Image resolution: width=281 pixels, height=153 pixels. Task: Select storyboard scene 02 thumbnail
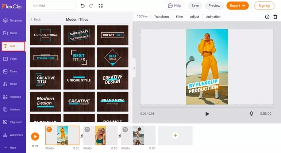[100, 135]
